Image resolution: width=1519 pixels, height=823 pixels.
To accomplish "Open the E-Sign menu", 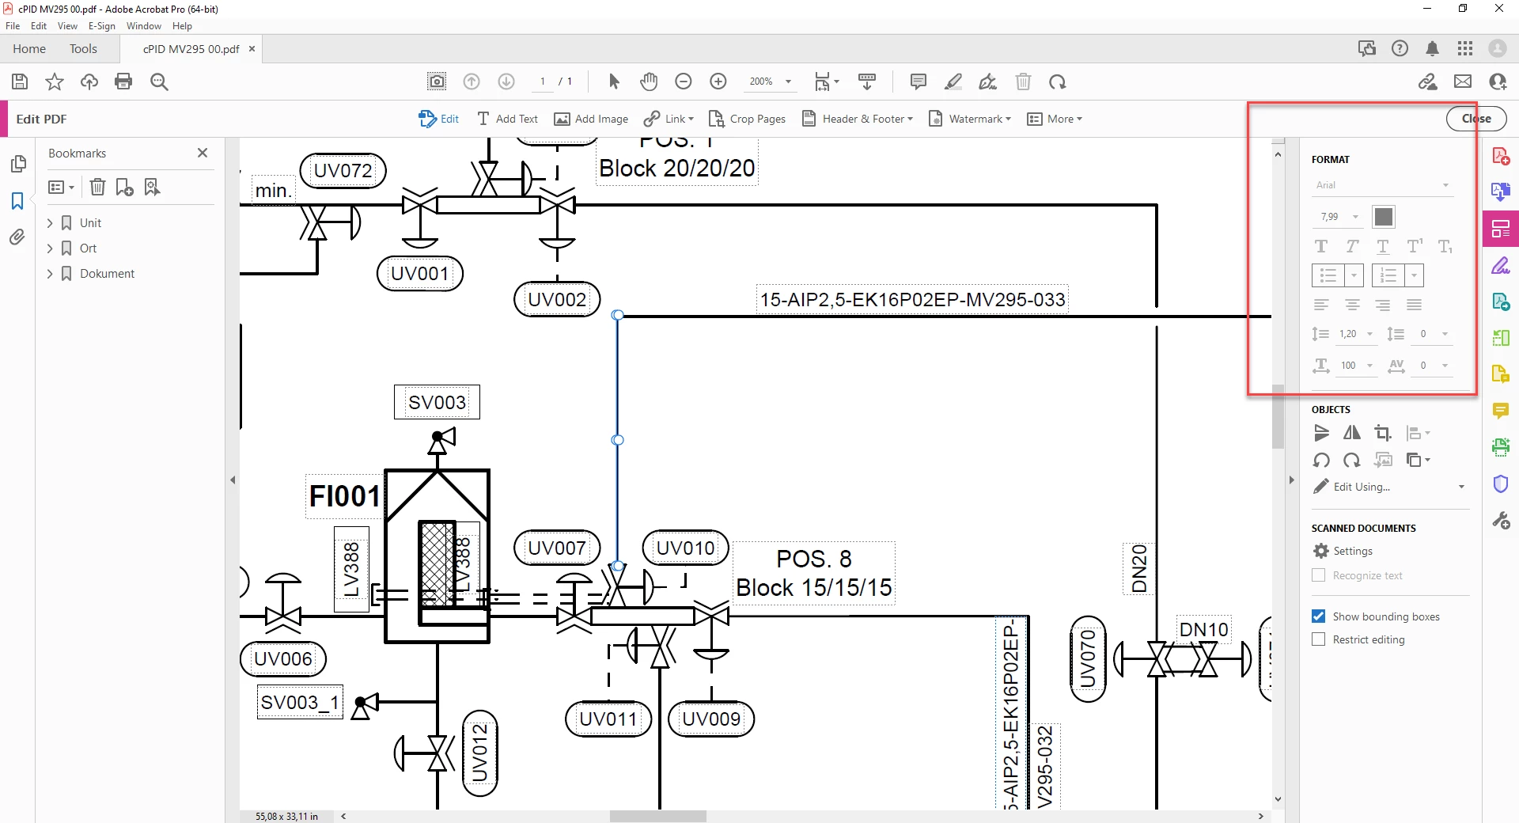I will pyautogui.click(x=101, y=26).
